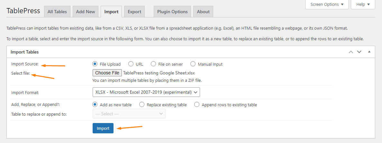Image resolution: width=382 pixels, height=143 pixels.
Task: Move Import Tables box up arrow
Action: [351, 52]
